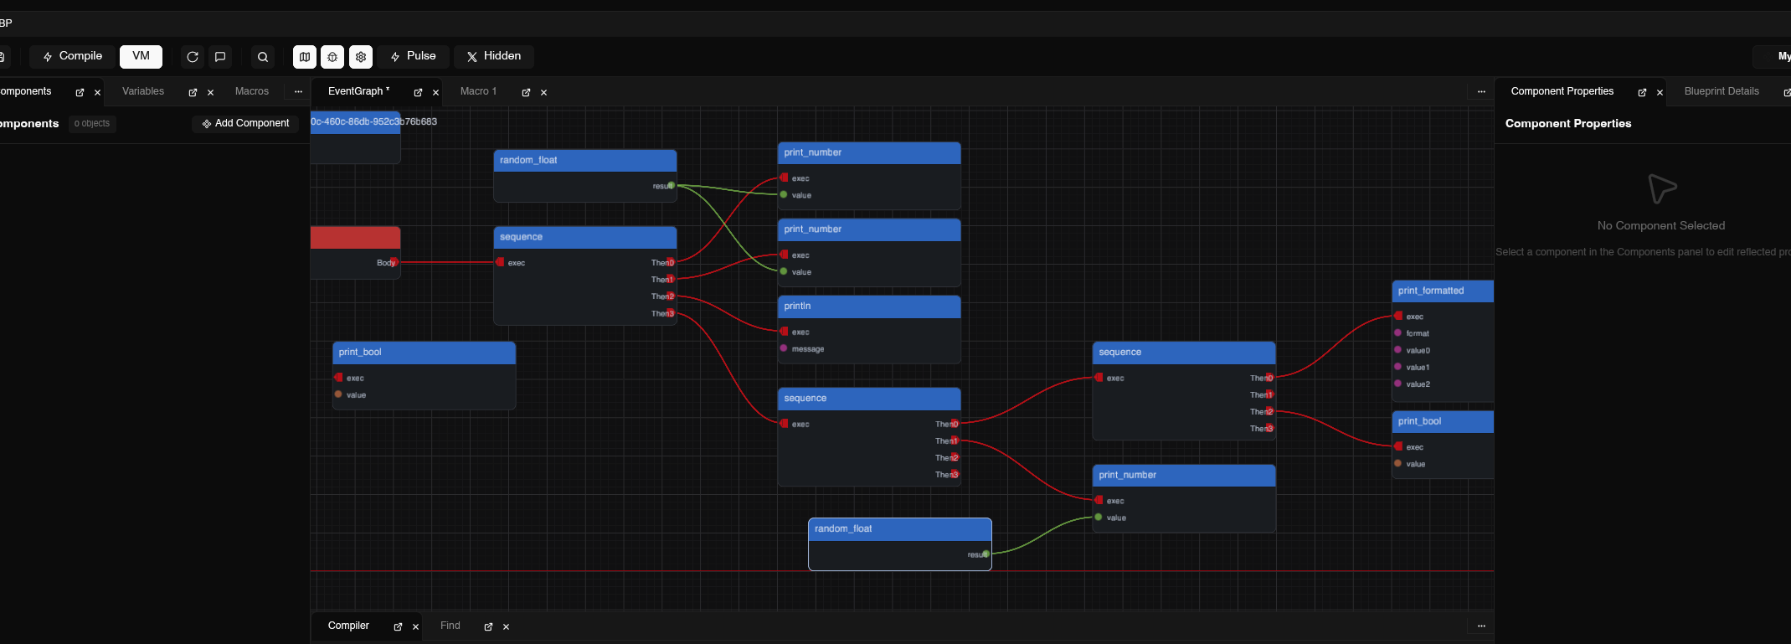This screenshot has width=1791, height=644.
Task: Click exec pin on print_formatted node
Action: click(1398, 316)
